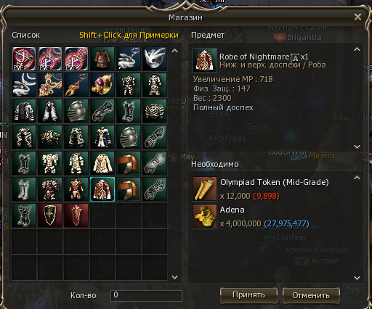Confirm purchase with the Принять button

click(248, 295)
